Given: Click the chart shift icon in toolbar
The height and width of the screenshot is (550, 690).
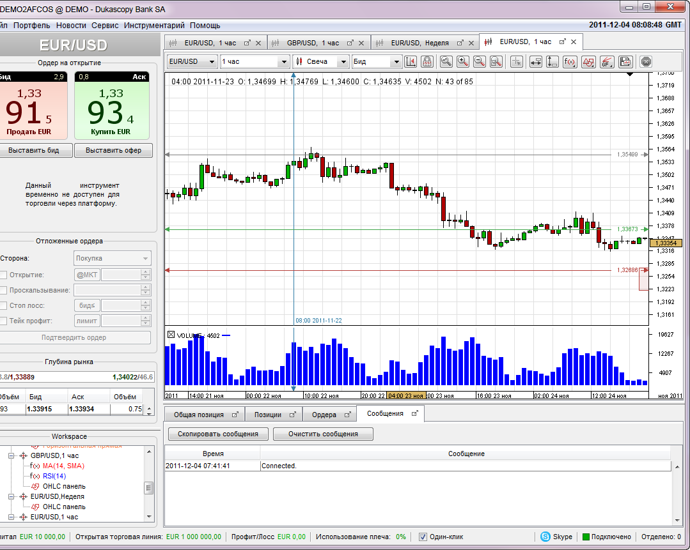Looking at the screenshot, I should tap(410, 61).
